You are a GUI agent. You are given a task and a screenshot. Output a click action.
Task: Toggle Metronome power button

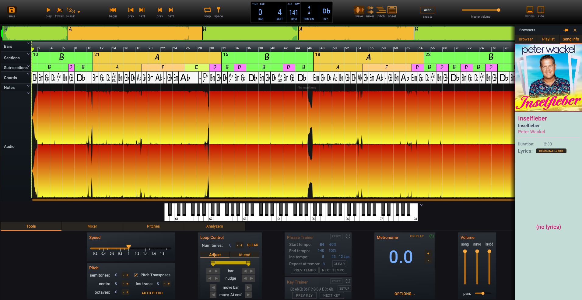point(431,236)
